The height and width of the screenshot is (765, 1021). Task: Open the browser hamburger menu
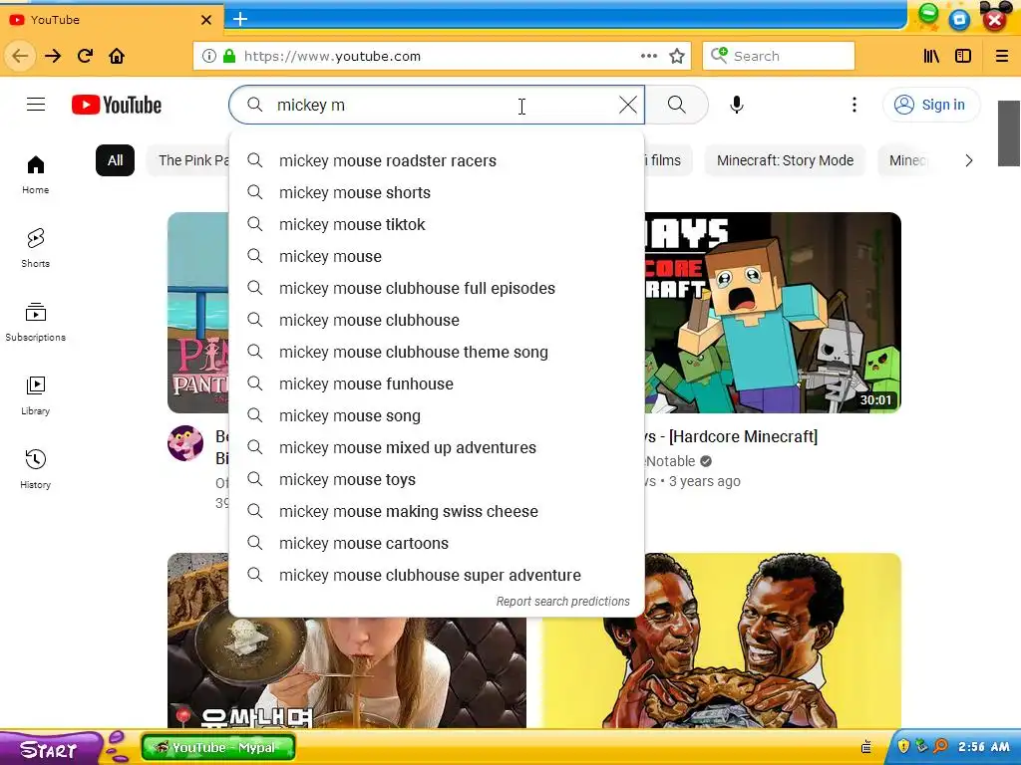click(1002, 56)
